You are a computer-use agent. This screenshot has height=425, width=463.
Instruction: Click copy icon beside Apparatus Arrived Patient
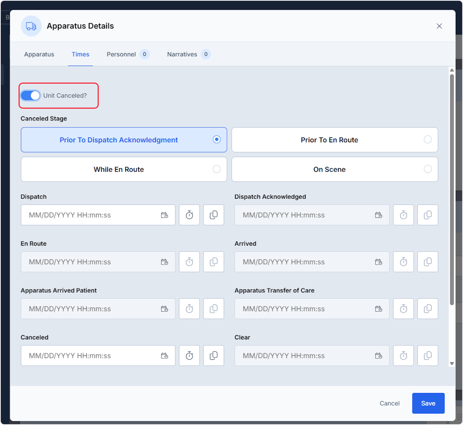214,309
